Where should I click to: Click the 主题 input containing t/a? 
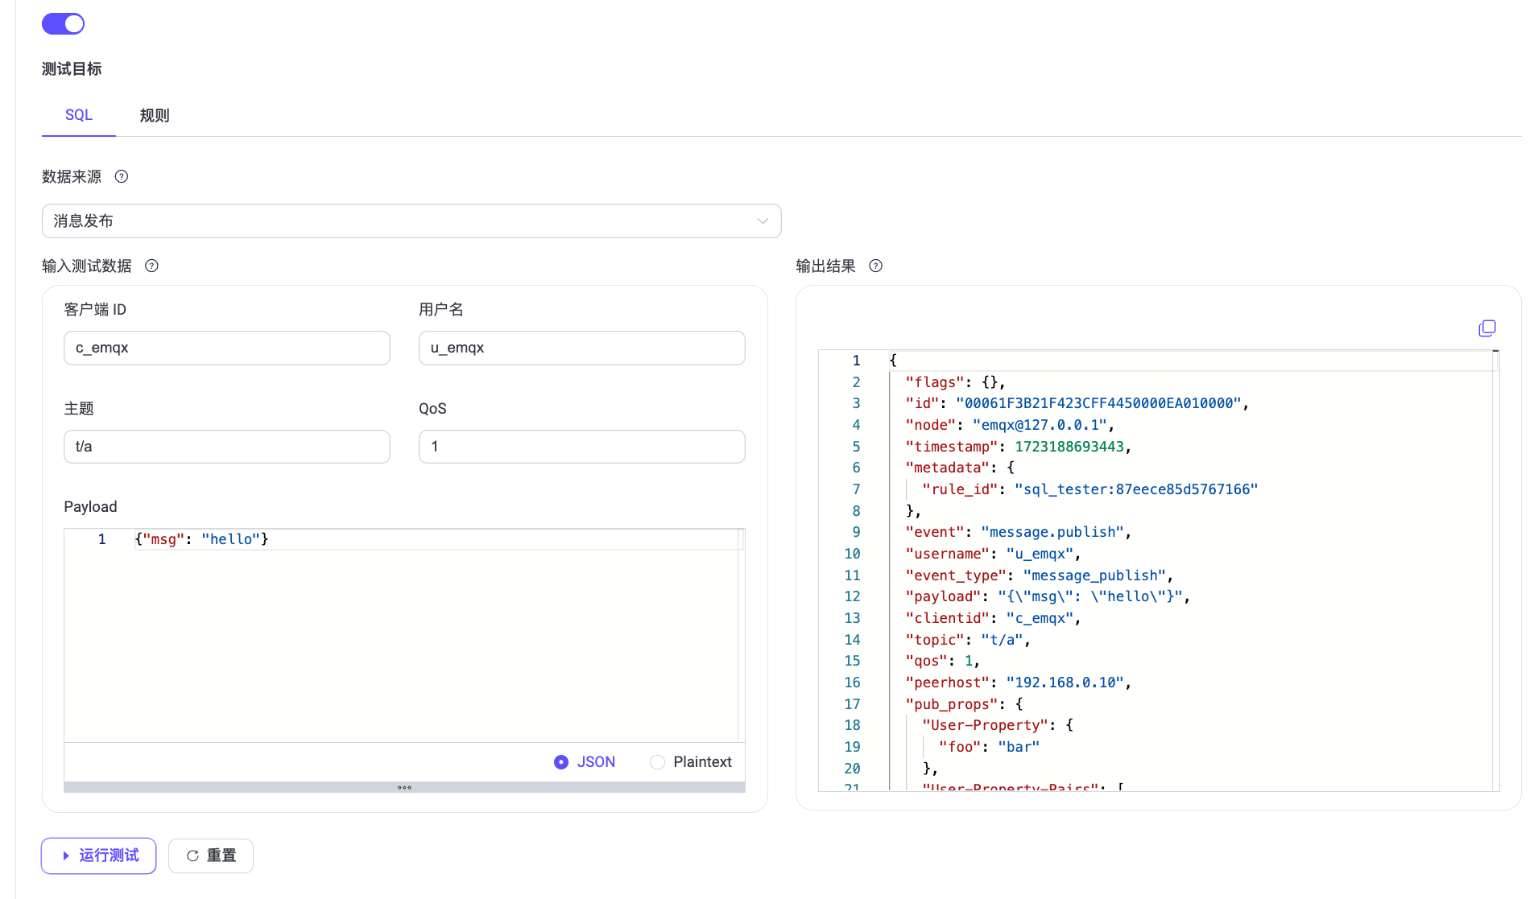click(227, 447)
